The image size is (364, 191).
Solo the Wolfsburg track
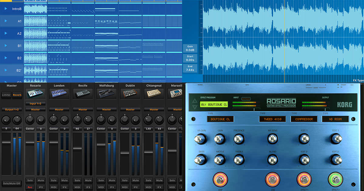[101, 180]
